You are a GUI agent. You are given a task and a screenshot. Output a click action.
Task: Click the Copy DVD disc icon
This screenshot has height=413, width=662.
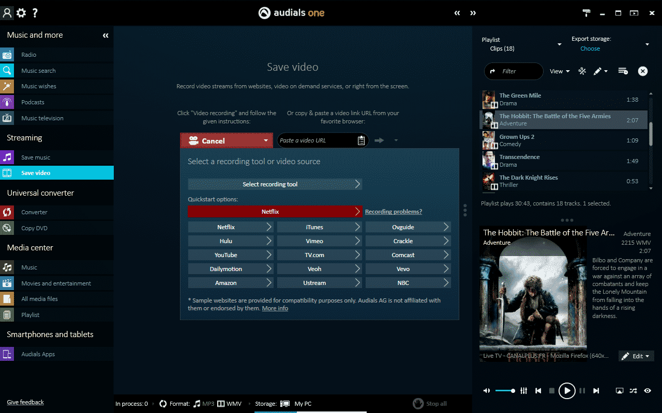coord(7,228)
